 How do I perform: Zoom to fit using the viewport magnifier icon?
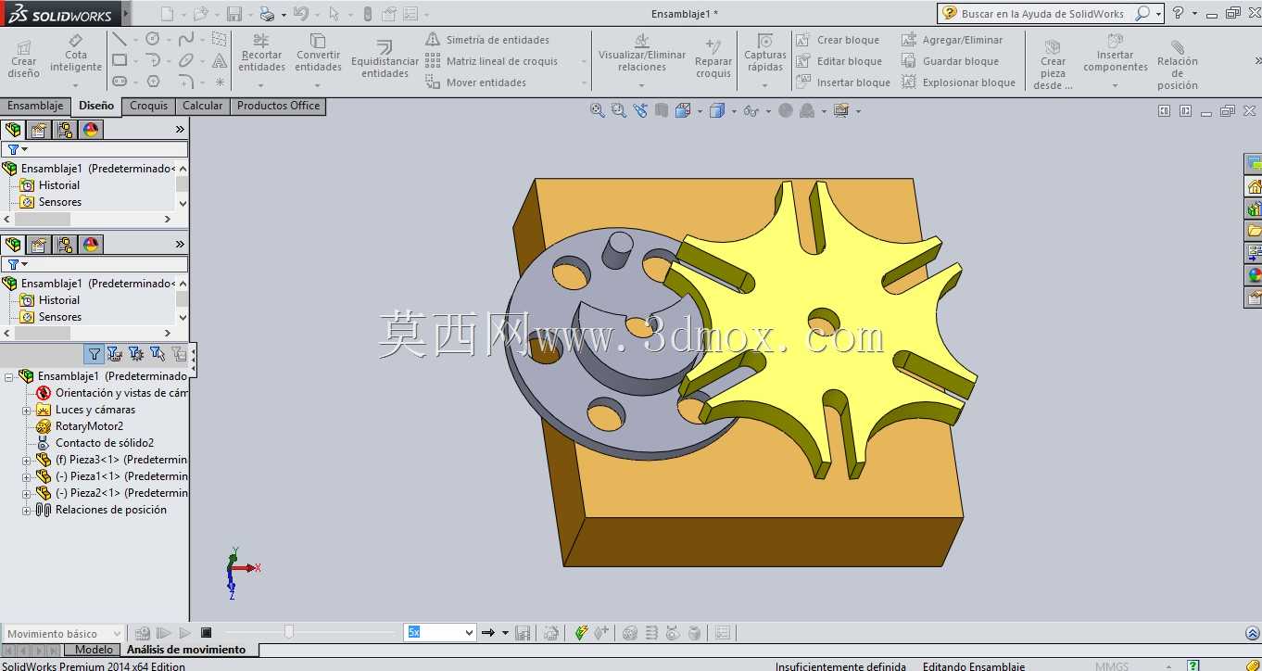598,110
